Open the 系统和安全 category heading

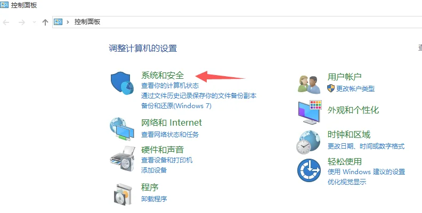[x=163, y=75]
